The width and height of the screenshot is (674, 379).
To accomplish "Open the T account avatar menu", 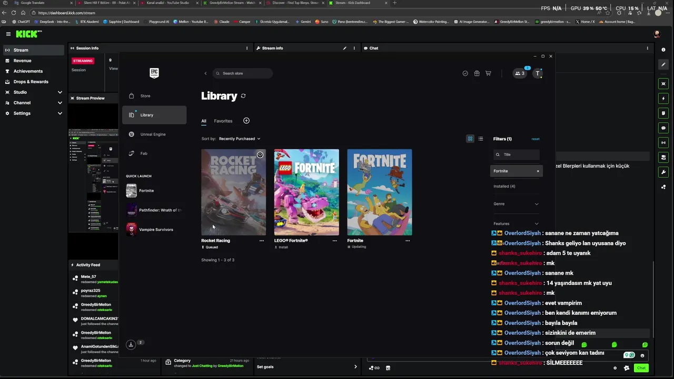I will point(537,73).
